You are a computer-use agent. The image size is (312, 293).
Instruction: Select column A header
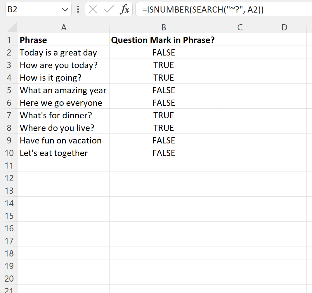(x=64, y=27)
